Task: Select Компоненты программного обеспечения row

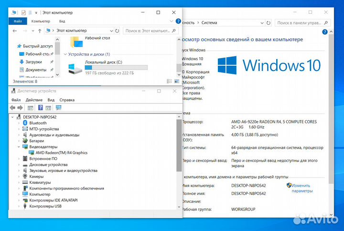Action: tap(66, 188)
